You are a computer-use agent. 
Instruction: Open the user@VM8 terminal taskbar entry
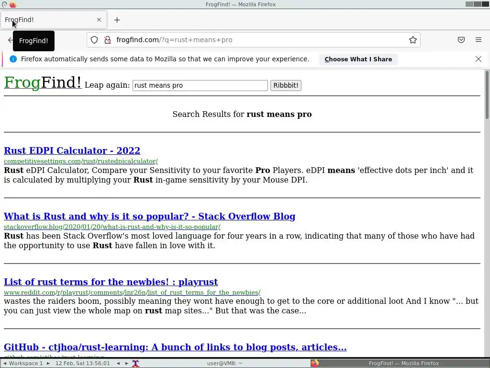pyautogui.click(x=224, y=363)
